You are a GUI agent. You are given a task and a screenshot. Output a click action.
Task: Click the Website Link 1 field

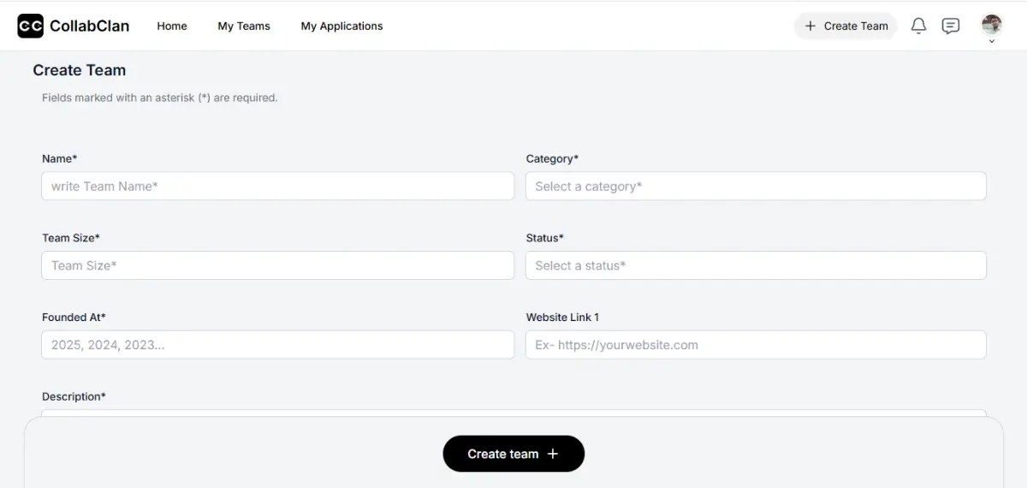[x=755, y=345]
